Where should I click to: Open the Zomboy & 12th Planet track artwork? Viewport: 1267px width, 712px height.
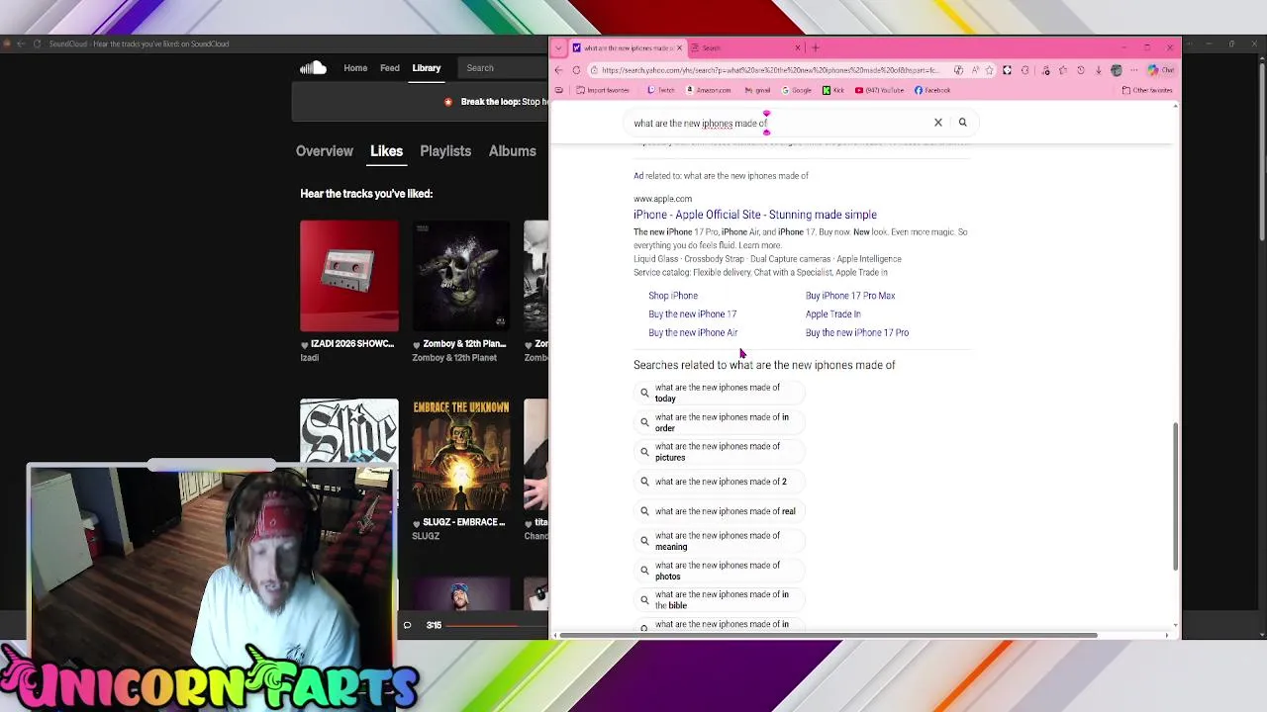[461, 276]
